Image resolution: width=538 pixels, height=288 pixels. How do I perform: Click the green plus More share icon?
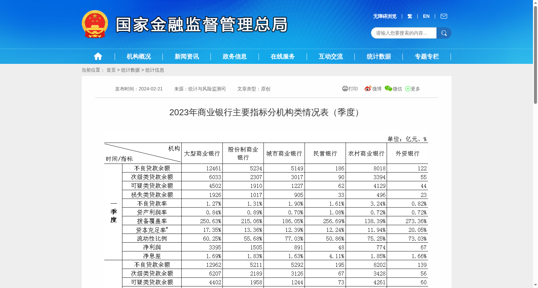(408, 89)
